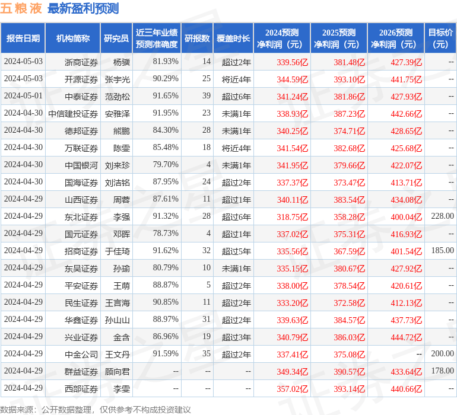This screenshot has width=457, height=415.
Task: Click analyst name 范劲松
Action: [117, 96]
